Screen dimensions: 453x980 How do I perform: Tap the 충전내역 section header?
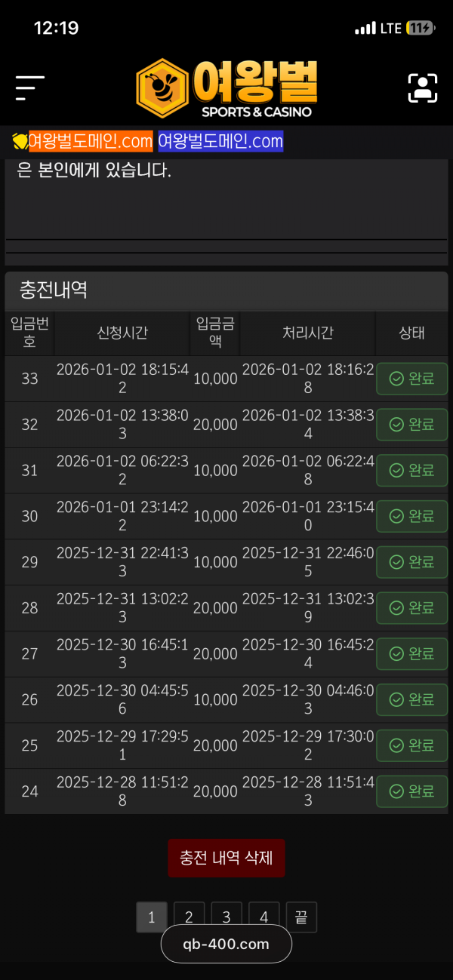pos(54,290)
